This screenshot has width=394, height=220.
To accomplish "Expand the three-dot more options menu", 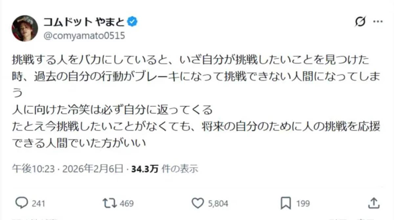I will 378,21.
